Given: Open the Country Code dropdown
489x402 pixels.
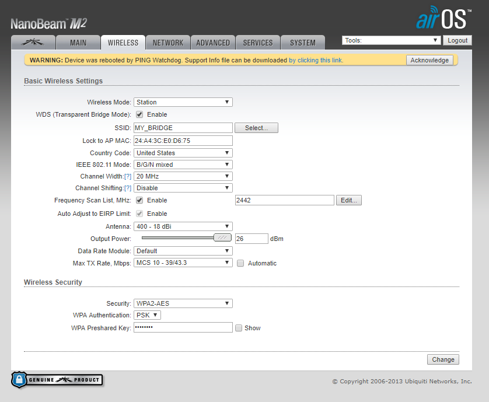Looking at the screenshot, I should pyautogui.click(x=183, y=153).
